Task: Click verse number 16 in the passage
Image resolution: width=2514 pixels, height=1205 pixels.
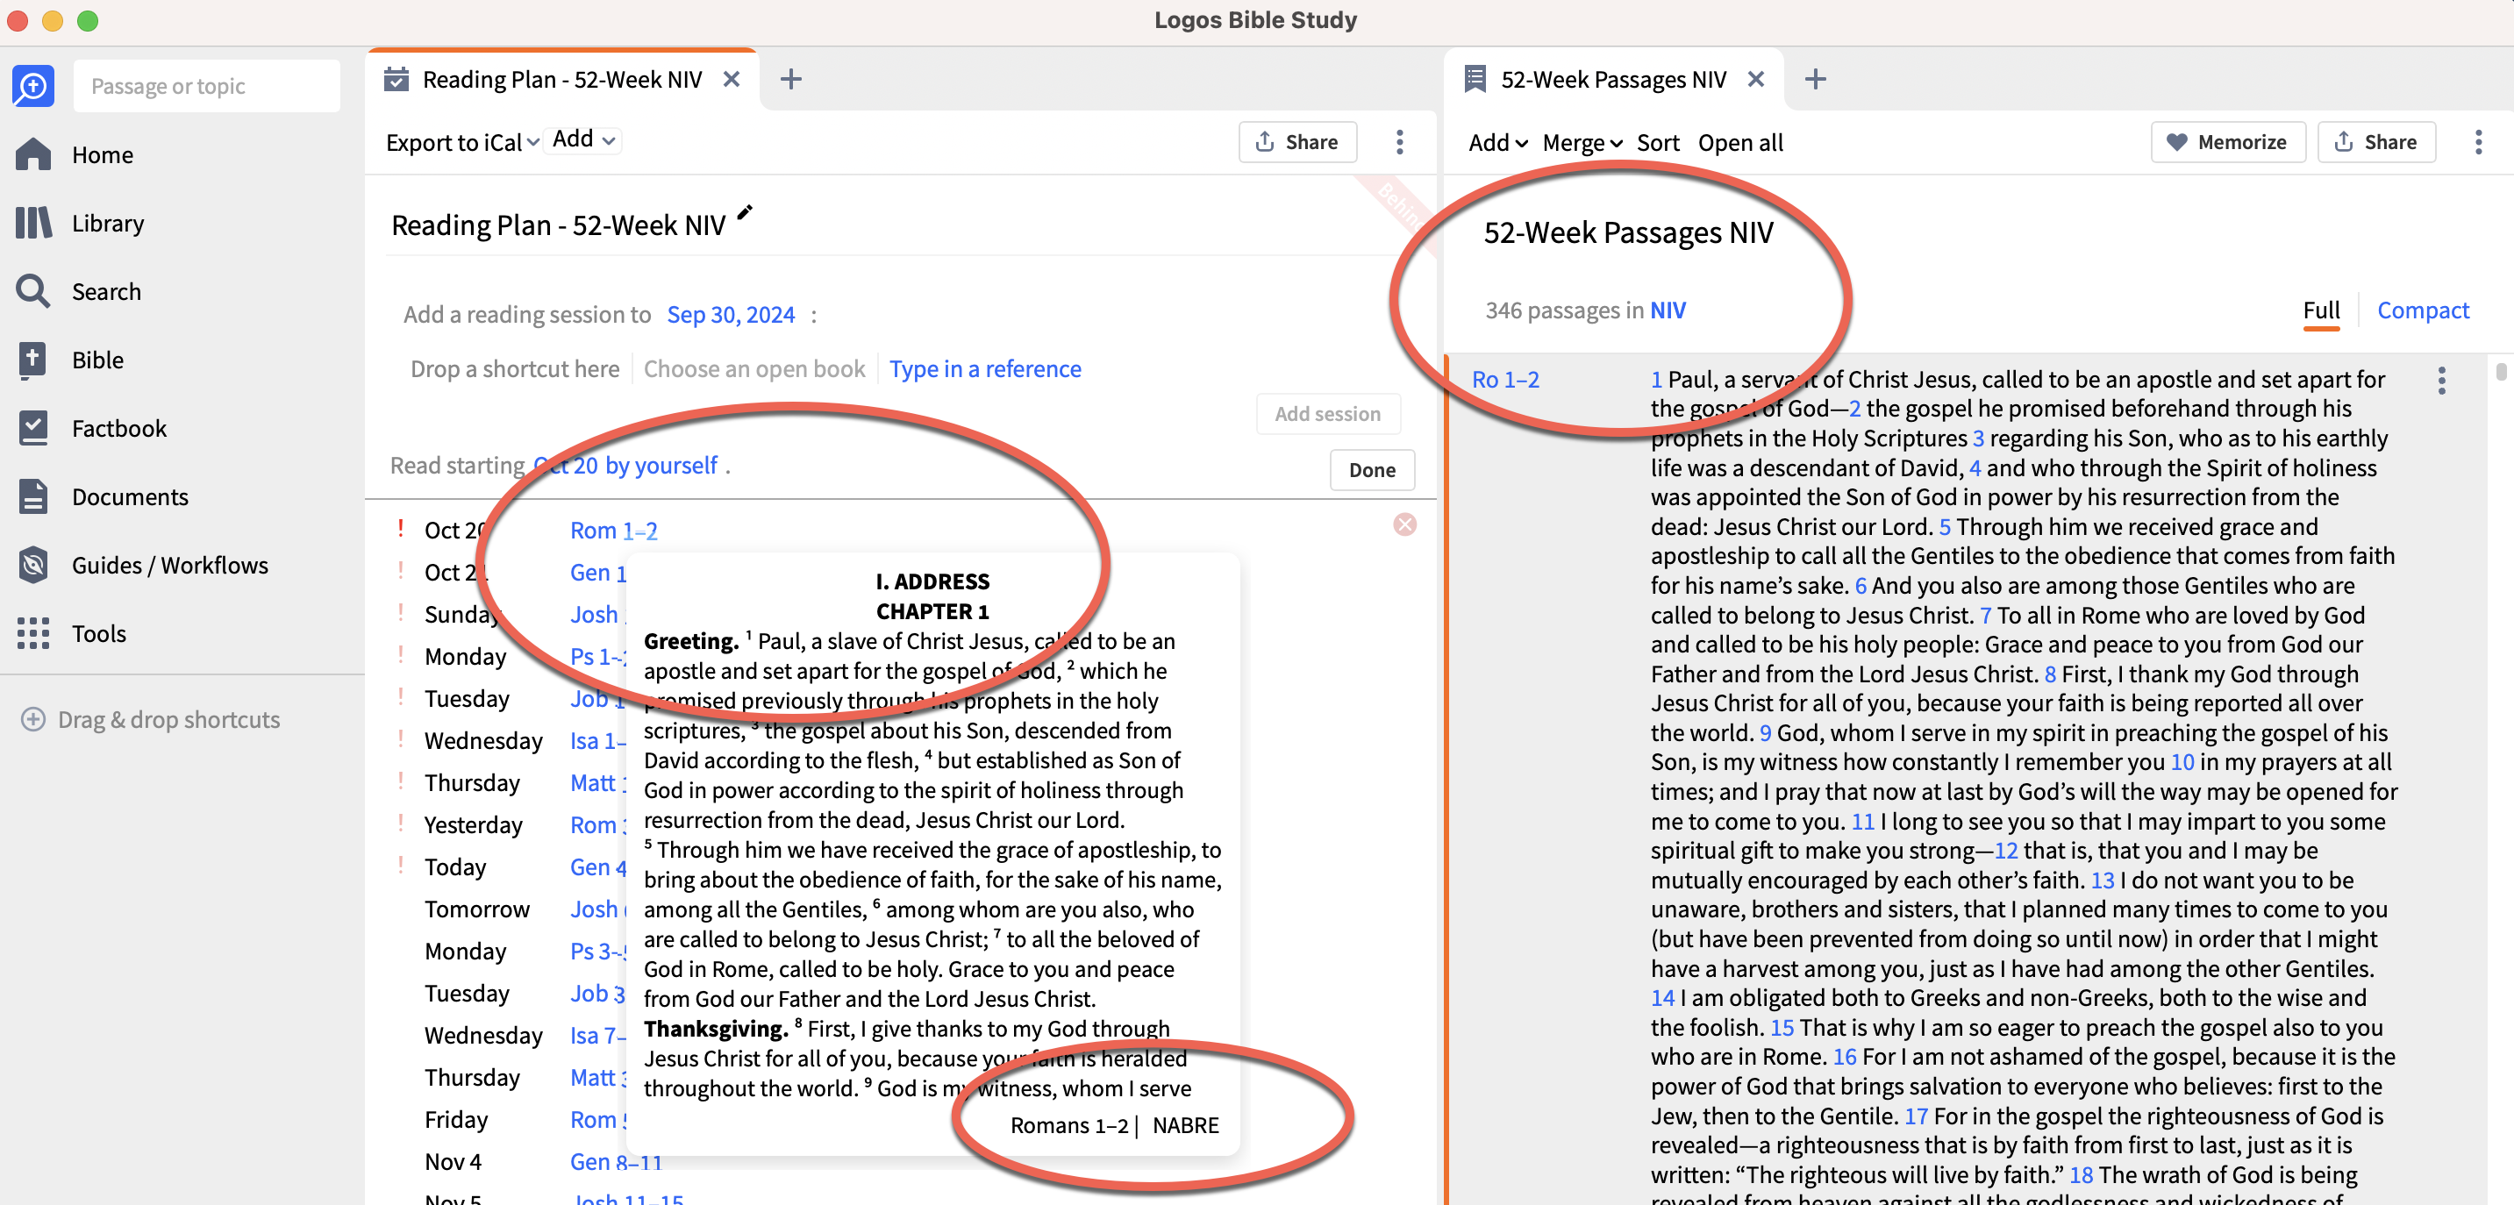Action: coord(1844,1057)
